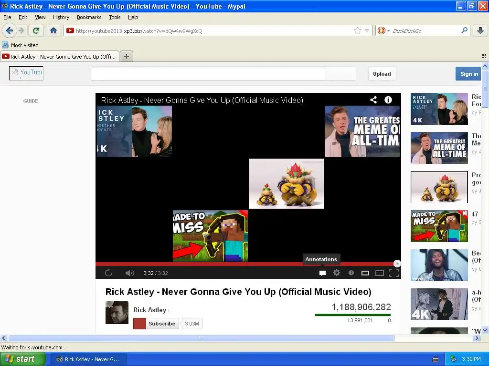Open the URL history dropdown arrow
Screen dimensions: 489x366
(367, 30)
